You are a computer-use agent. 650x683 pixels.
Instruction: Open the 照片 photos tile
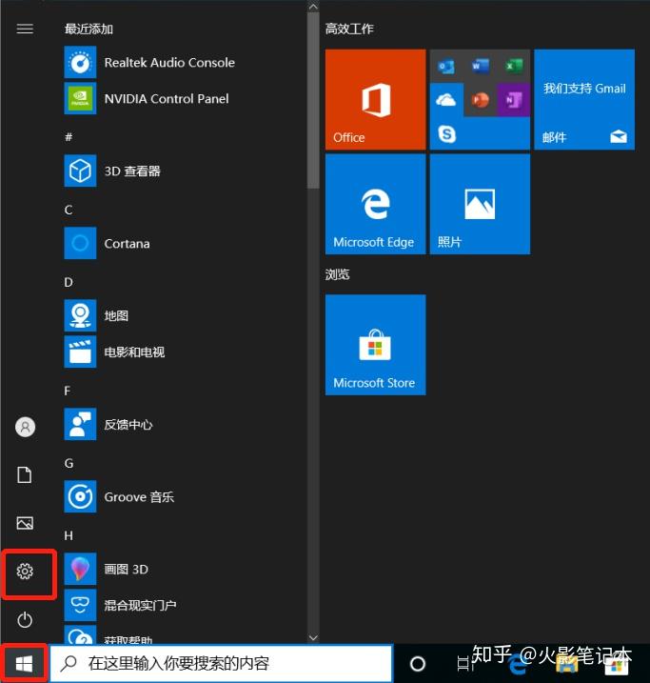point(480,204)
